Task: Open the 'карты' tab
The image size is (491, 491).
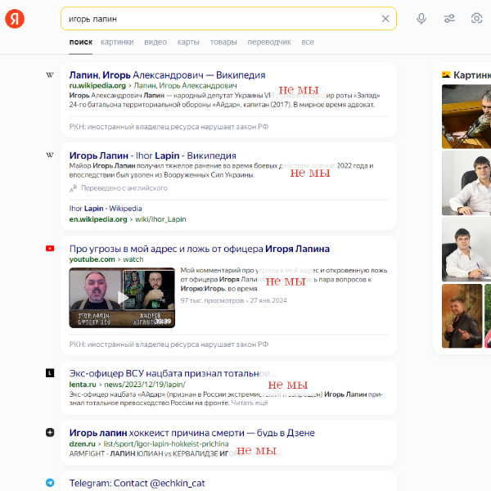Action: tap(188, 43)
